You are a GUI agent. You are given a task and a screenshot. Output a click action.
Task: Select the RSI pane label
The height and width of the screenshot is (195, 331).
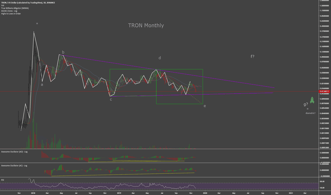click(x=2, y=180)
